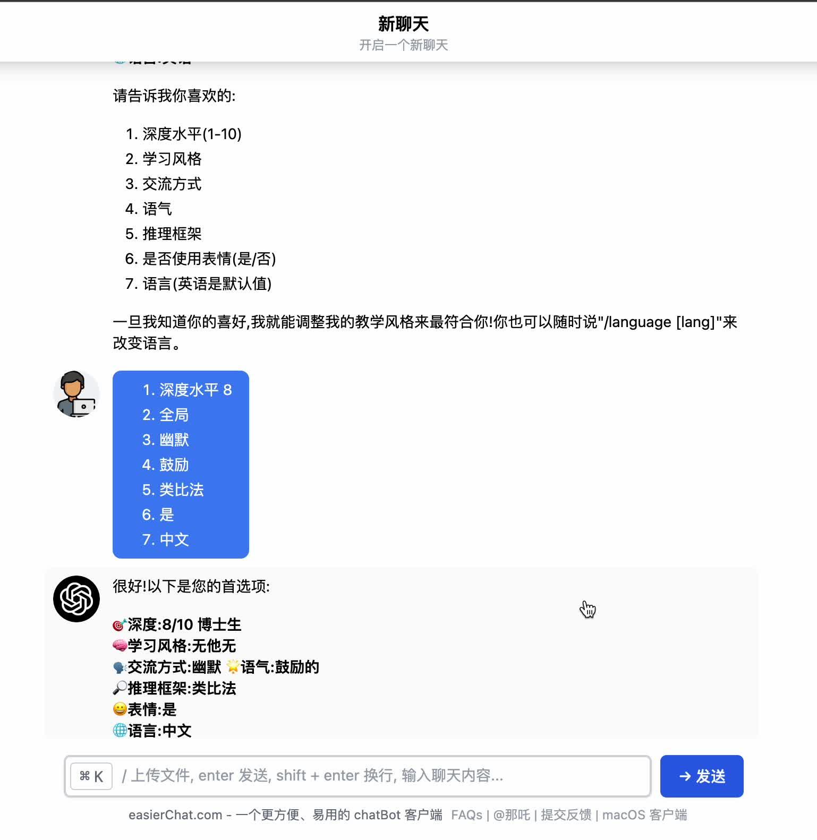
Task: Open the @那吒 link
Action: click(512, 815)
